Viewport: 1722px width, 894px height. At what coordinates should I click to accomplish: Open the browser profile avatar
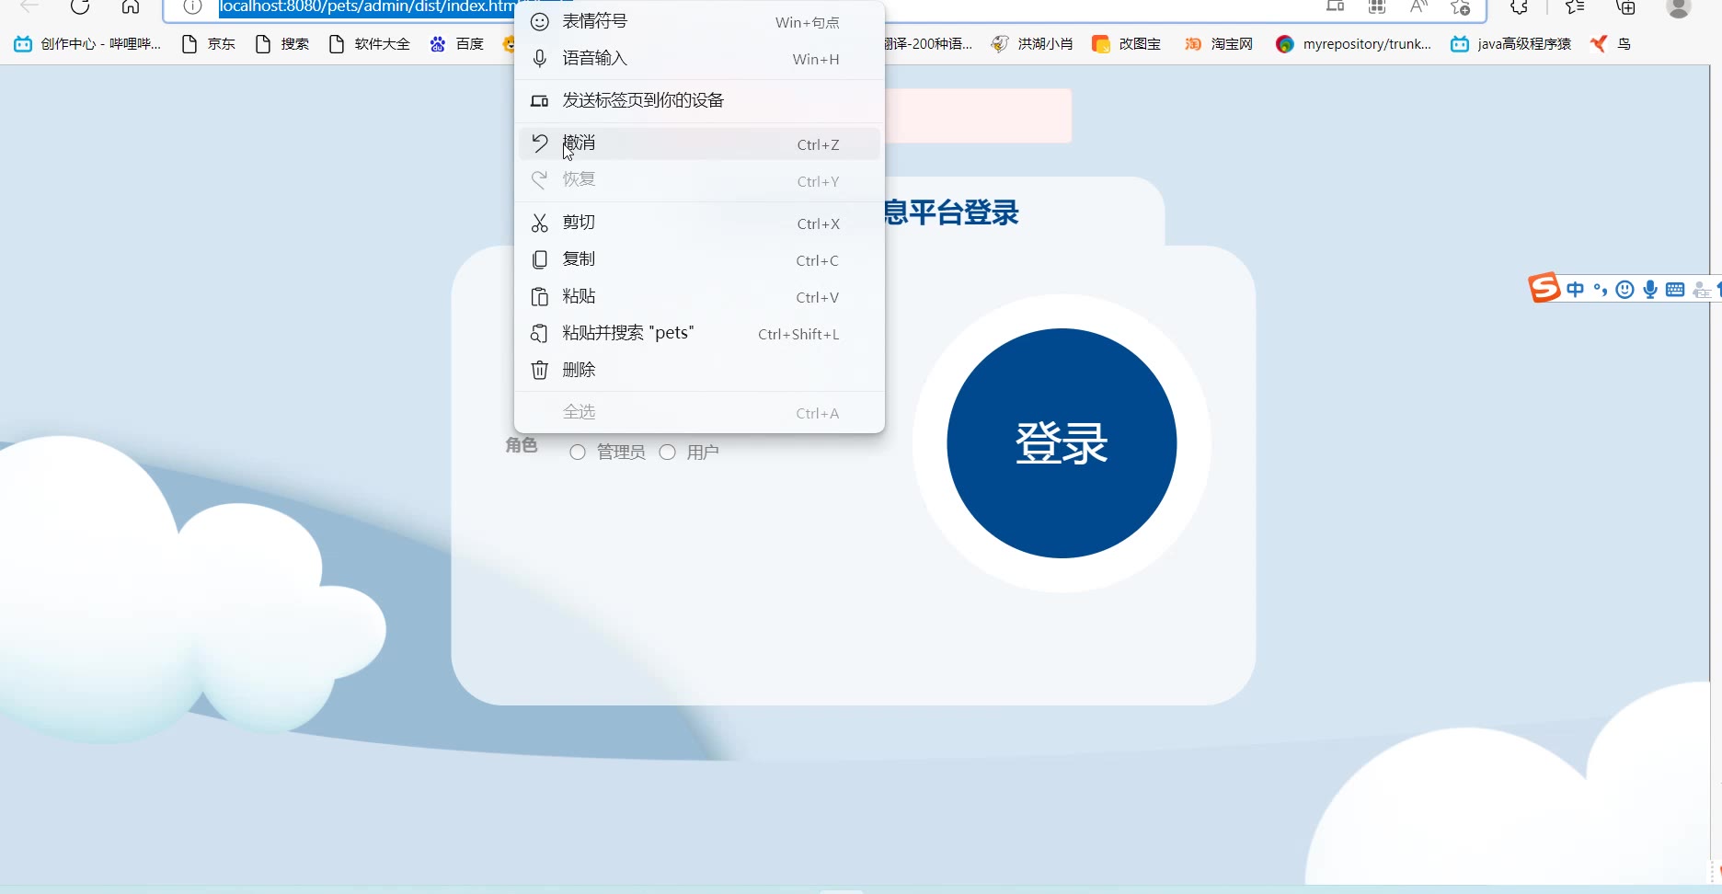pos(1679,7)
